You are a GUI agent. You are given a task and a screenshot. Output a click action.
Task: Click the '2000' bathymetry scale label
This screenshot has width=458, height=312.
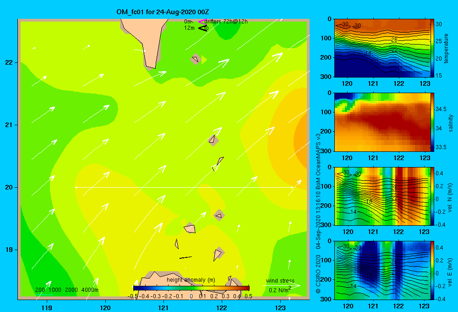71,290
